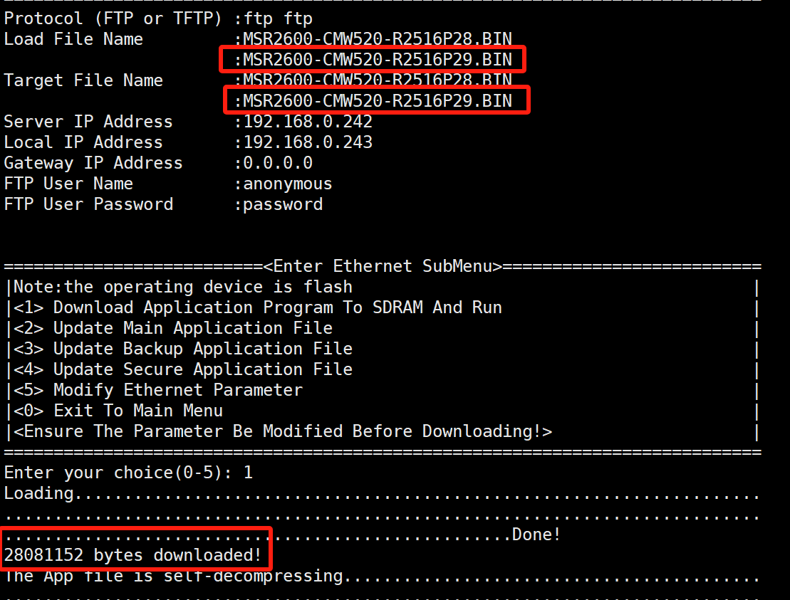Choose <4> Update Secure Application File
Screen dimensions: 790x600
coord(182,369)
